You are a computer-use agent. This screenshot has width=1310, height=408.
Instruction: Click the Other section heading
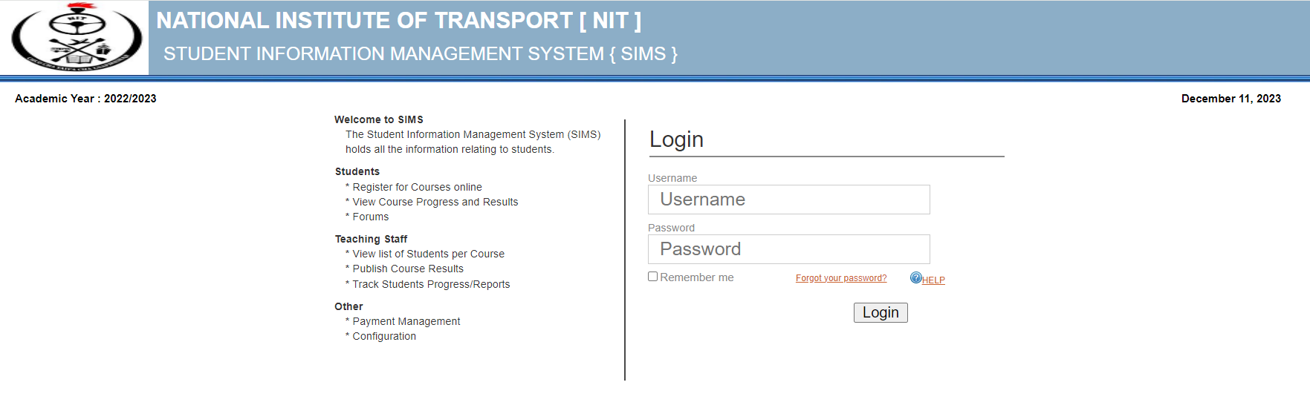pos(348,306)
